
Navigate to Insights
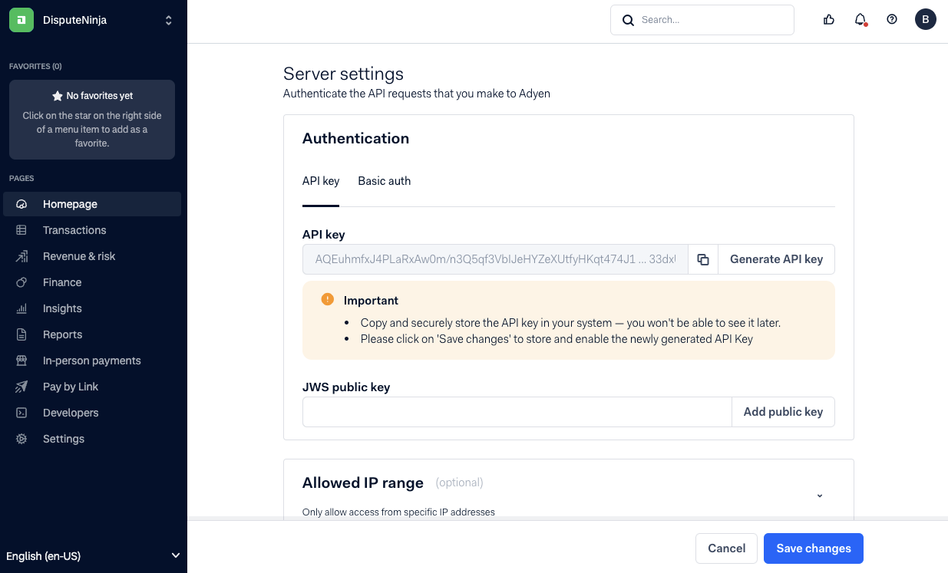(92, 308)
